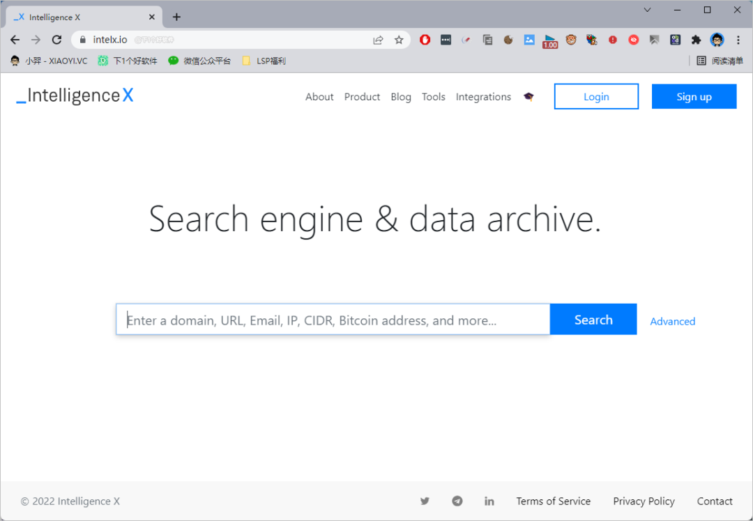753x521 pixels.
Task: Click the © 2022 Intelligence X text
Action: click(70, 501)
